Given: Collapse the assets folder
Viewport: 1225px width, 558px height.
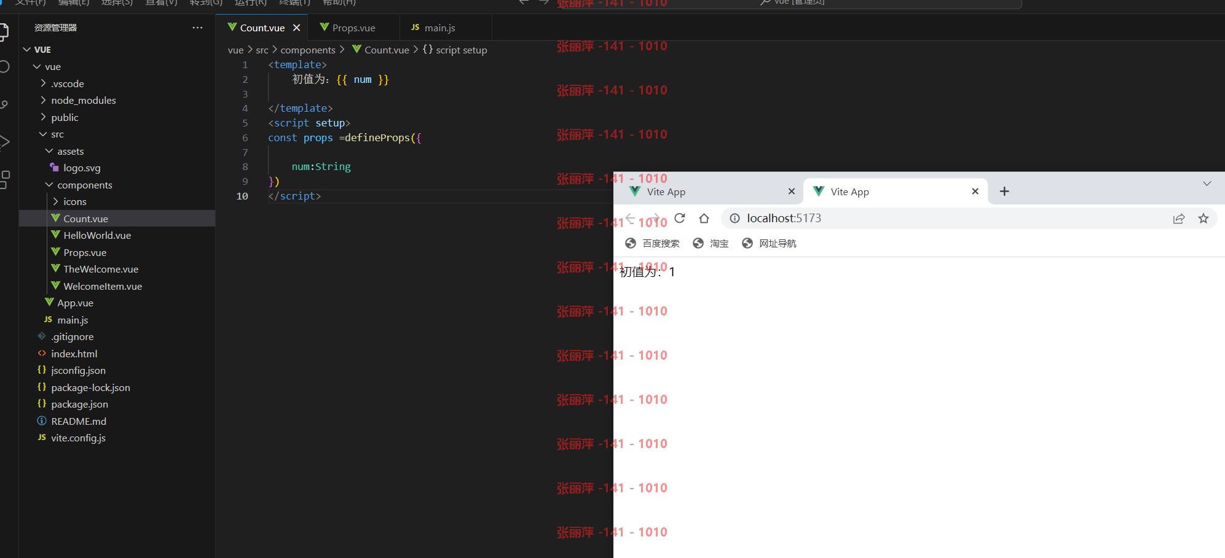Looking at the screenshot, I should coord(117,151).
